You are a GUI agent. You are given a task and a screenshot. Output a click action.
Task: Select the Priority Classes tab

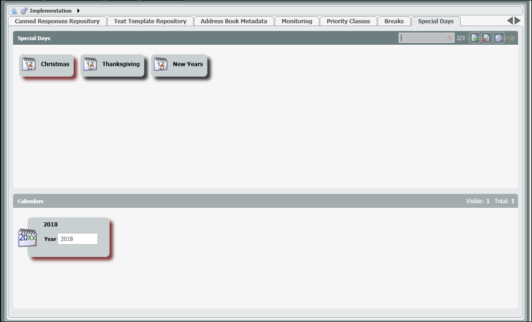tap(348, 21)
